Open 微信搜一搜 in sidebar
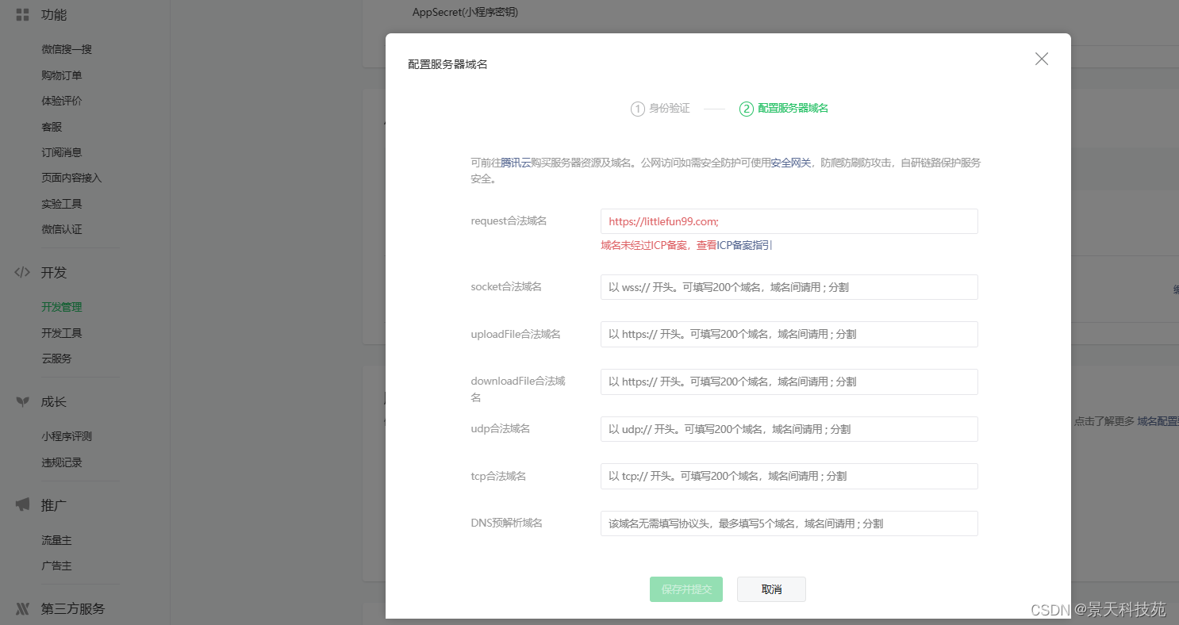Viewport: 1179px width, 625px height. point(67,49)
